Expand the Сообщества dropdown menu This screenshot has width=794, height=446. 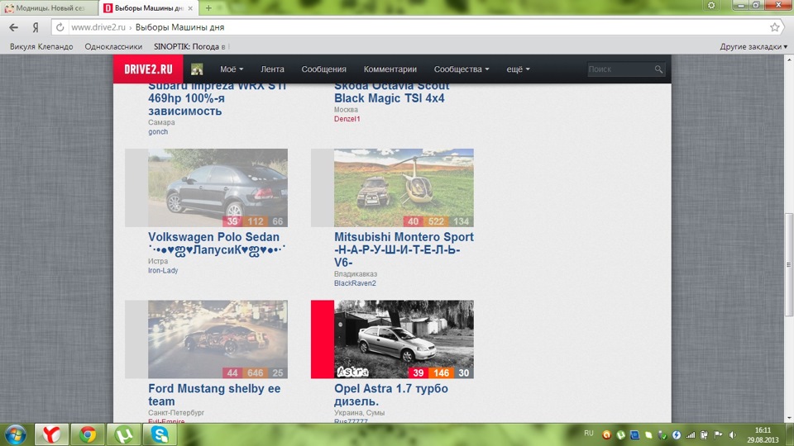coord(462,69)
